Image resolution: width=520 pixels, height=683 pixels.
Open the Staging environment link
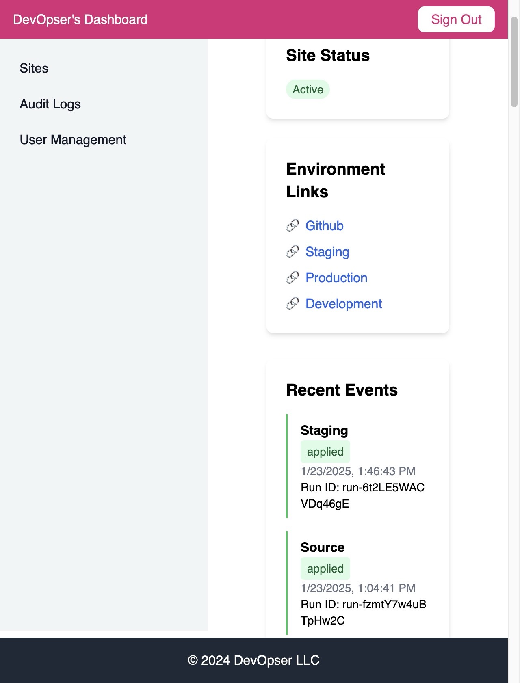point(327,252)
